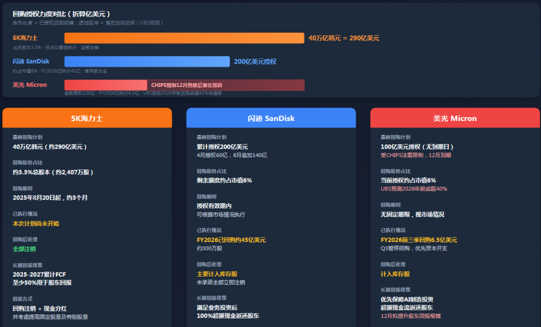The width and height of the screenshot is (541, 327).
Task: Select the orange SK海力士 card header
Action: (87, 118)
